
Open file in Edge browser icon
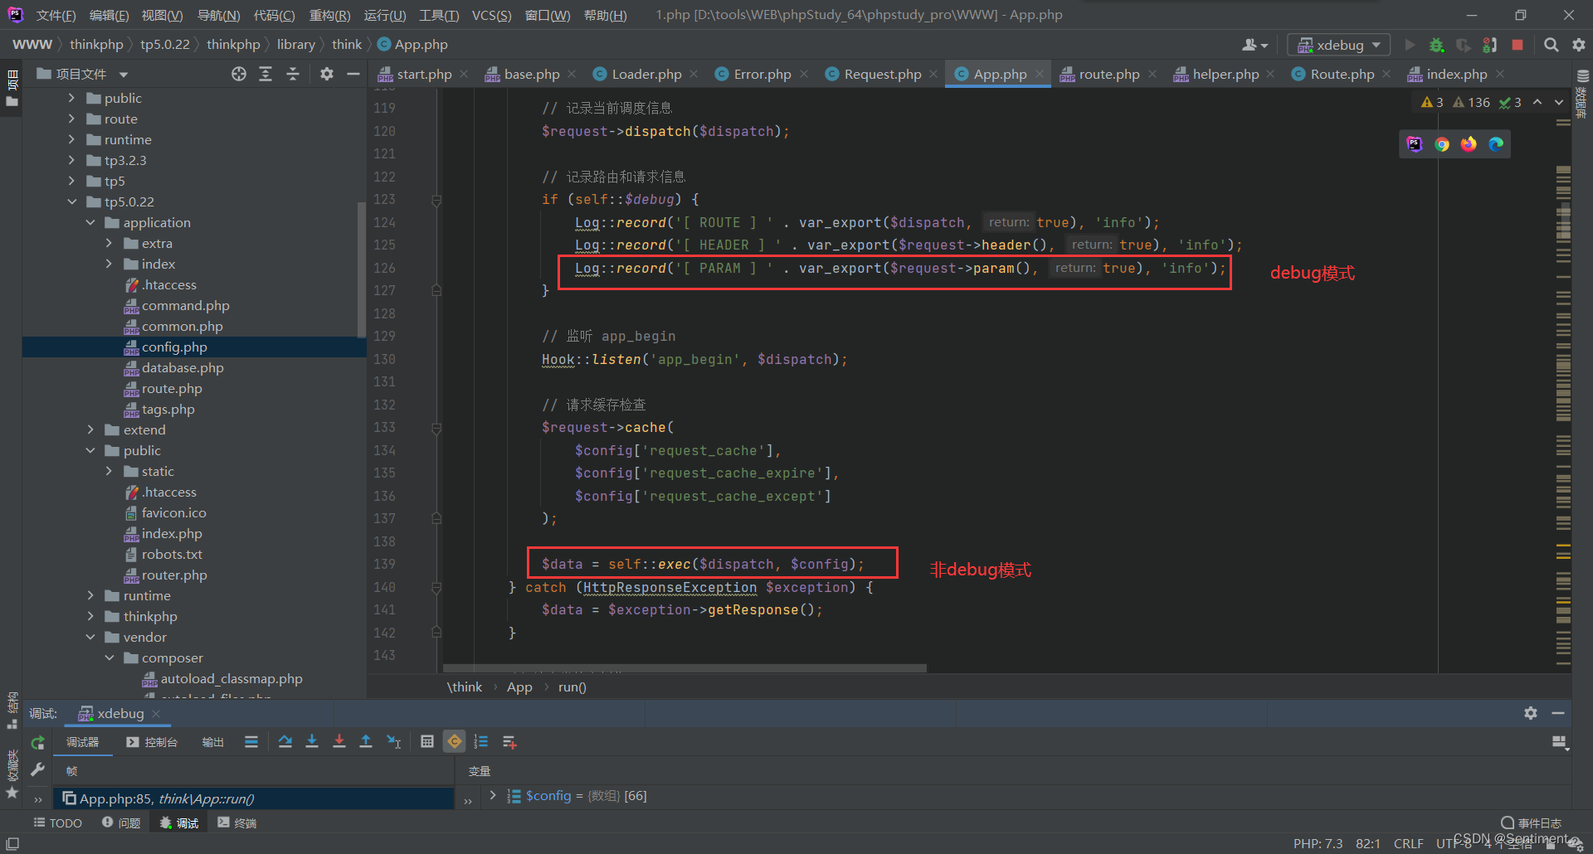coord(1496,144)
